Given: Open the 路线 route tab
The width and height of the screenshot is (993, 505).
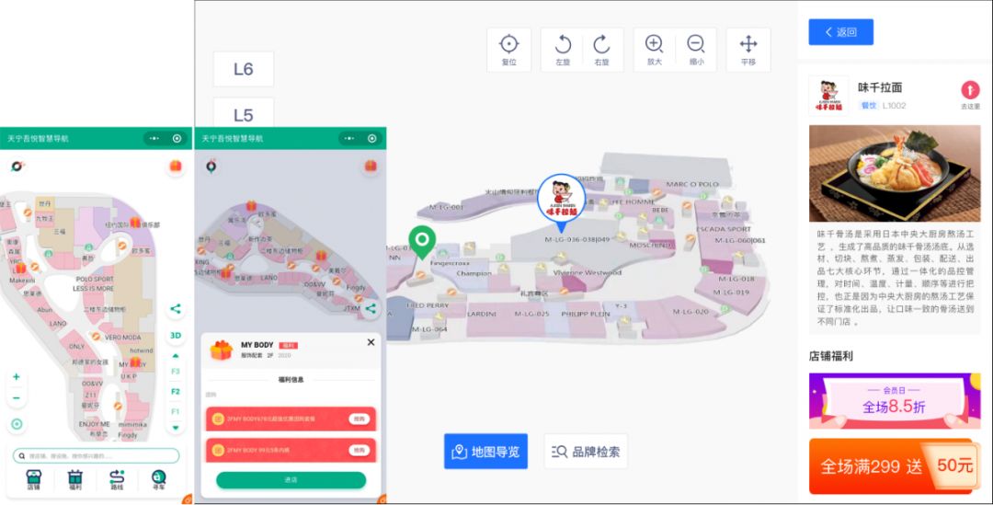Looking at the screenshot, I should pyautogui.click(x=117, y=480).
